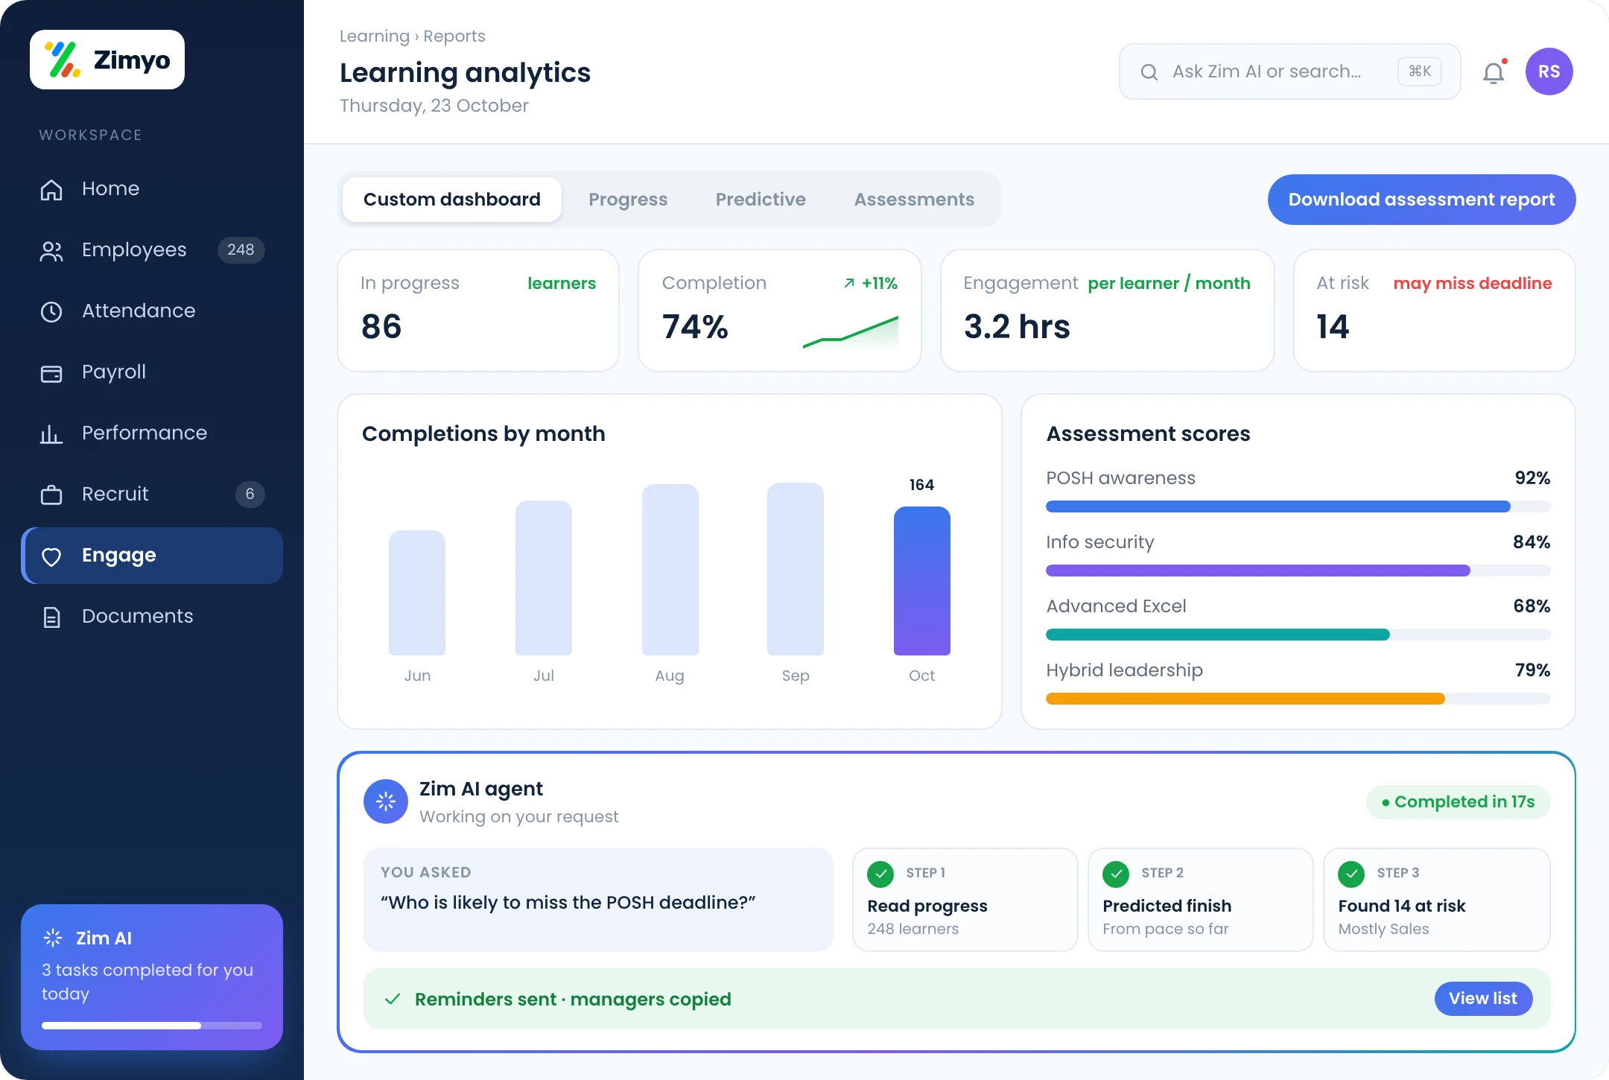1609x1080 pixels.
Task: Open the RS user avatar
Action: pyautogui.click(x=1549, y=72)
